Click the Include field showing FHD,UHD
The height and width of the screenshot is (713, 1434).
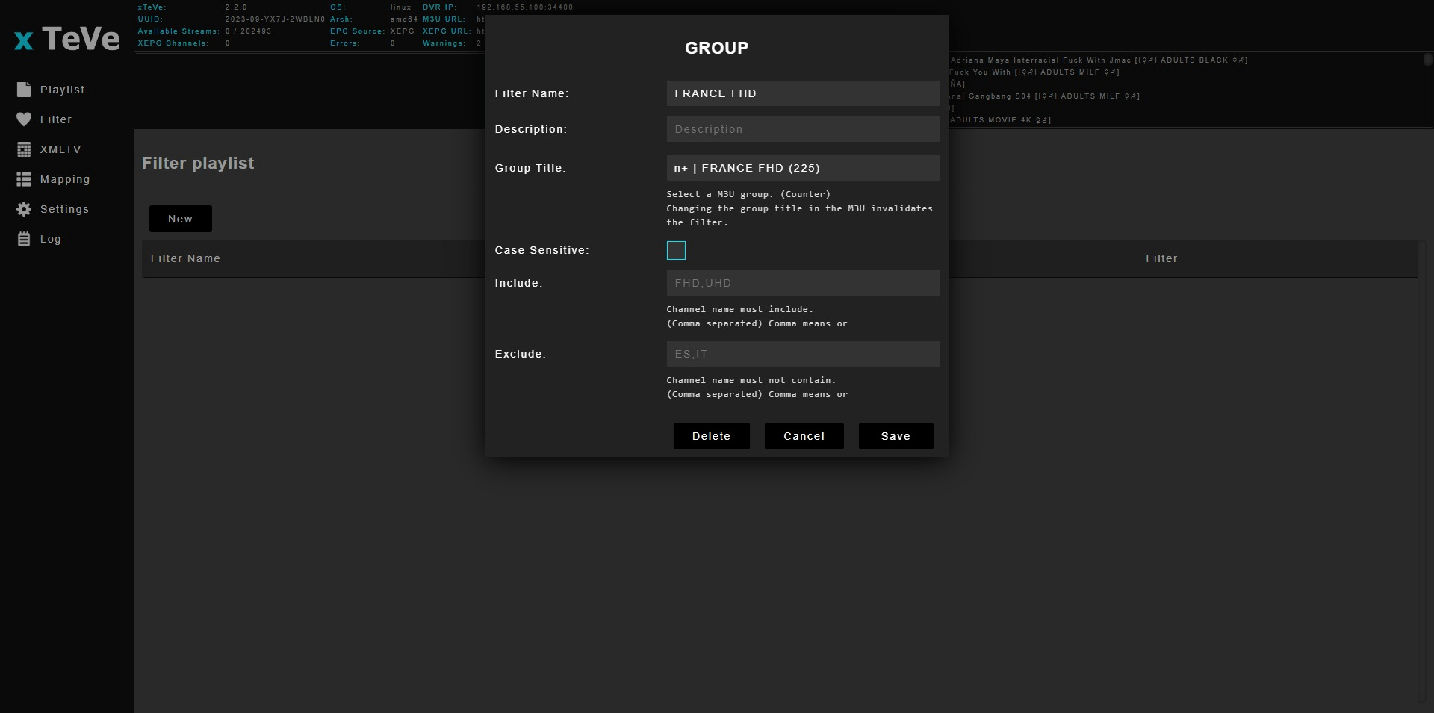coord(803,283)
